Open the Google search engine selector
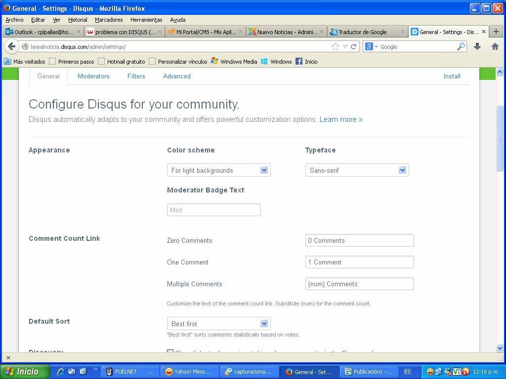This screenshot has height=379, width=506. [x=371, y=47]
